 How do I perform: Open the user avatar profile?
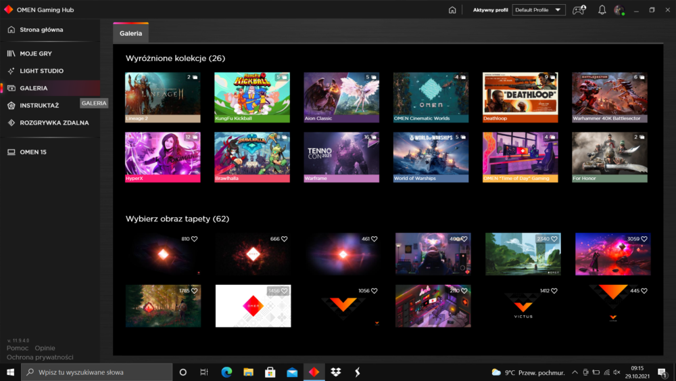pos(619,10)
